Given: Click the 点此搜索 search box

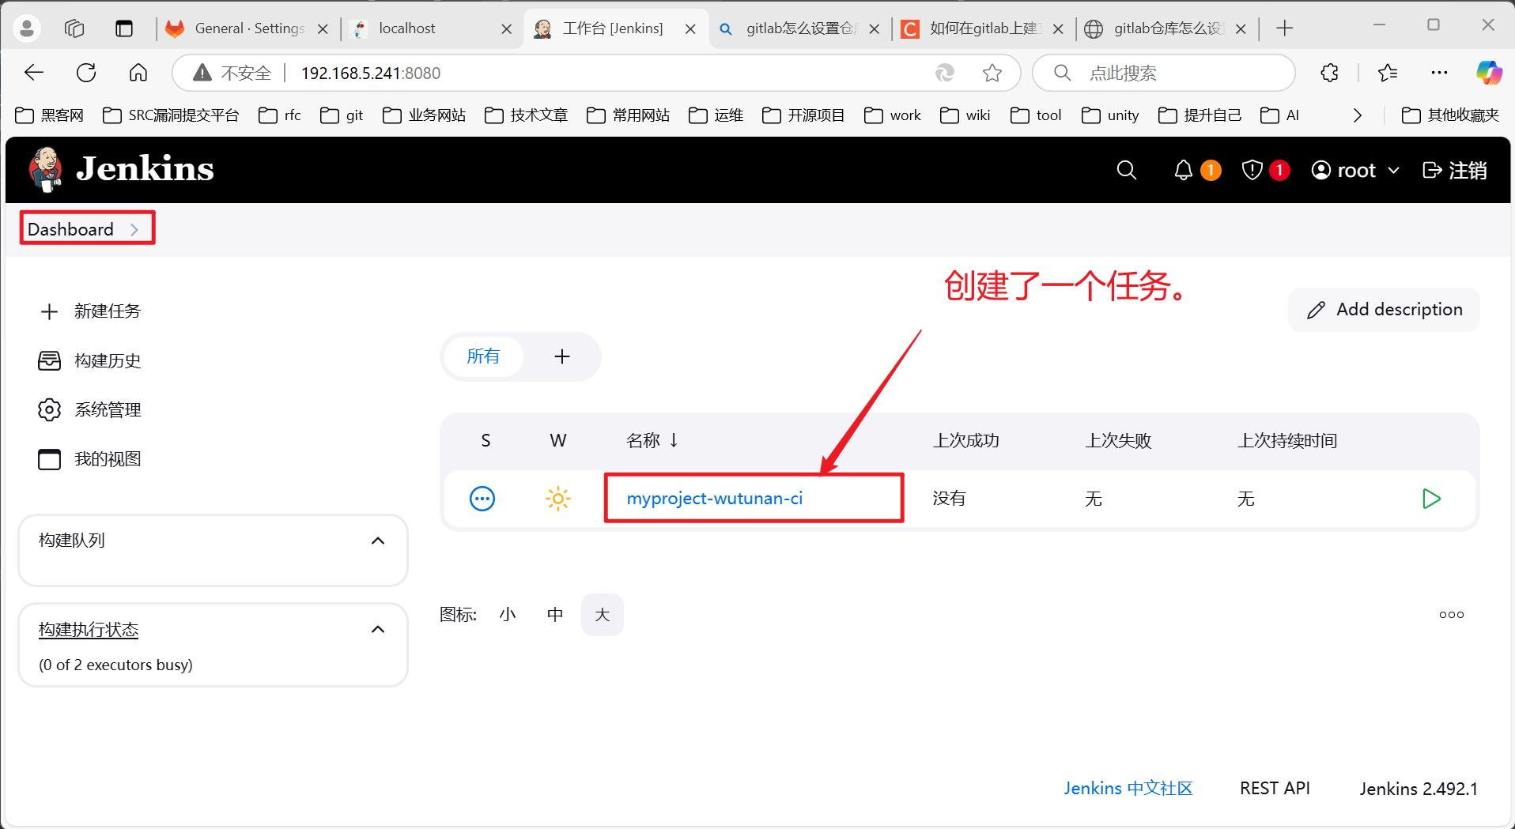Looking at the screenshot, I should tap(1164, 73).
